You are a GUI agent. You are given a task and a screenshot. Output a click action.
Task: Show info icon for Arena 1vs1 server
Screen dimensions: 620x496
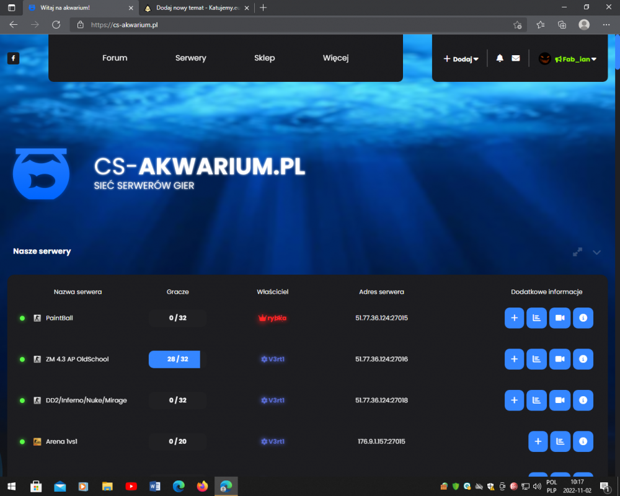(583, 441)
